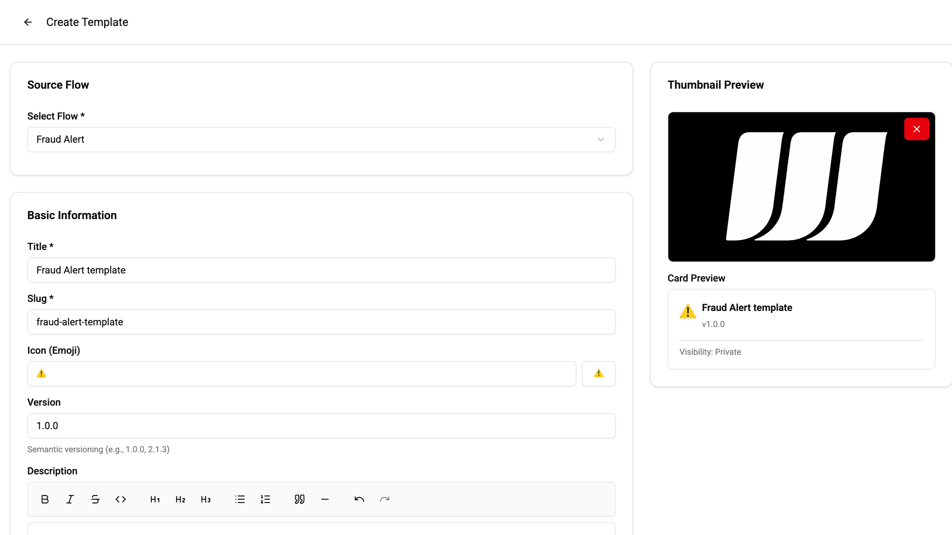
Task: Apply Heading 3 style
Action: click(205, 499)
